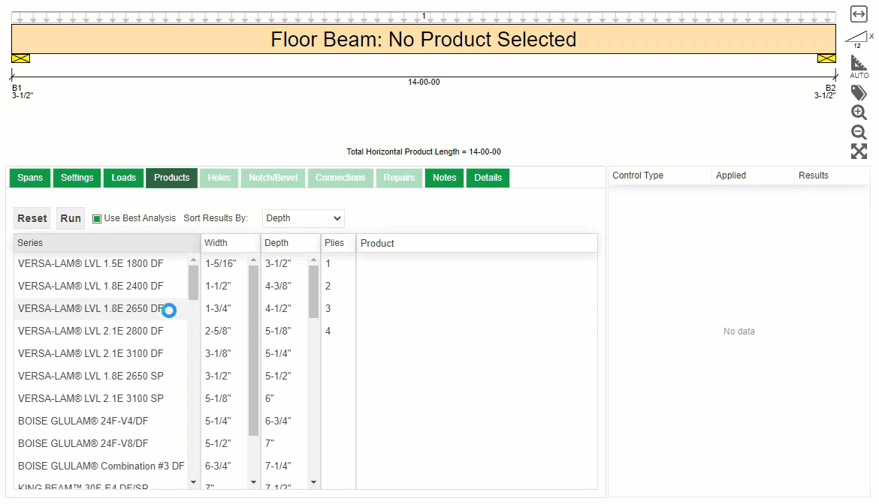Click the tags label icon
The height and width of the screenshot is (504, 879).
(859, 93)
